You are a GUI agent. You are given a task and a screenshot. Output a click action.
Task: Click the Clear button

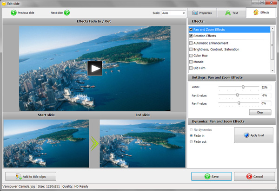pyautogui.click(x=260, y=112)
